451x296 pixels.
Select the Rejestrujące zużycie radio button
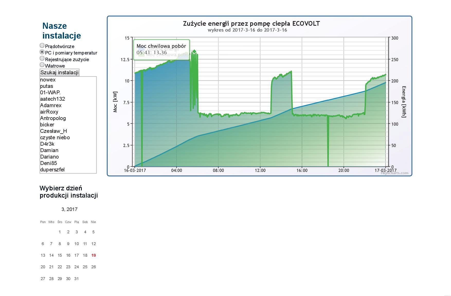click(x=42, y=59)
